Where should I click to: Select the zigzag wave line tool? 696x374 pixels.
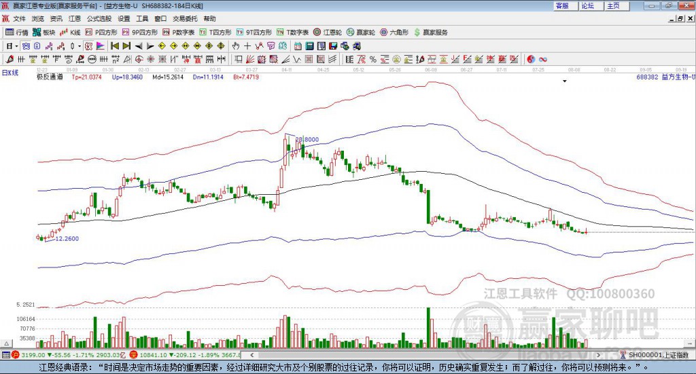[x=297, y=59]
